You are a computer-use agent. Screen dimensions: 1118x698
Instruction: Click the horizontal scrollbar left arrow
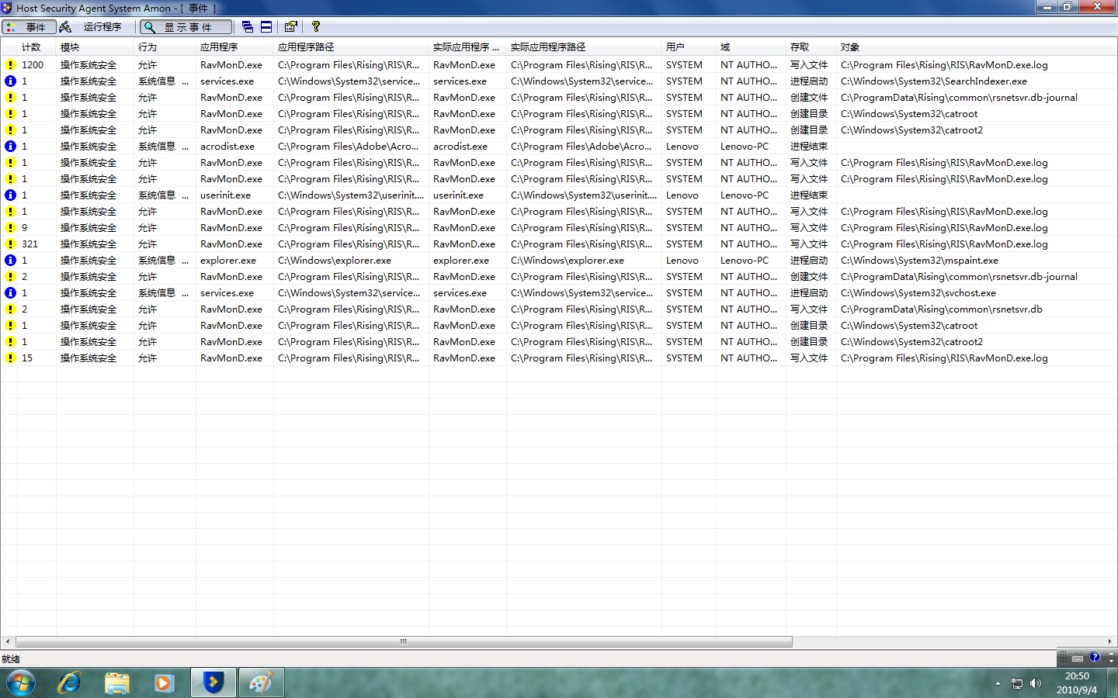8,642
